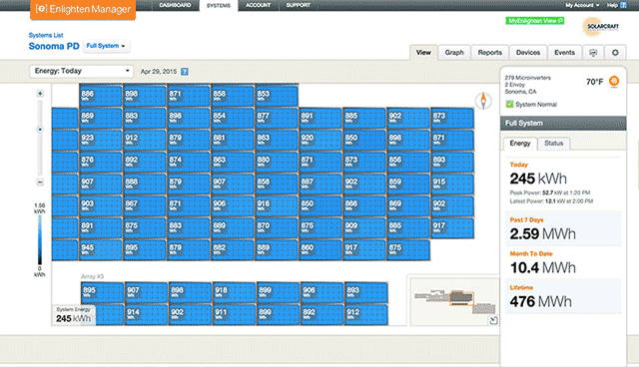This screenshot has width=639, height=367.
Task: Select the solar panel showing 911 Wh
Action: click(234, 314)
